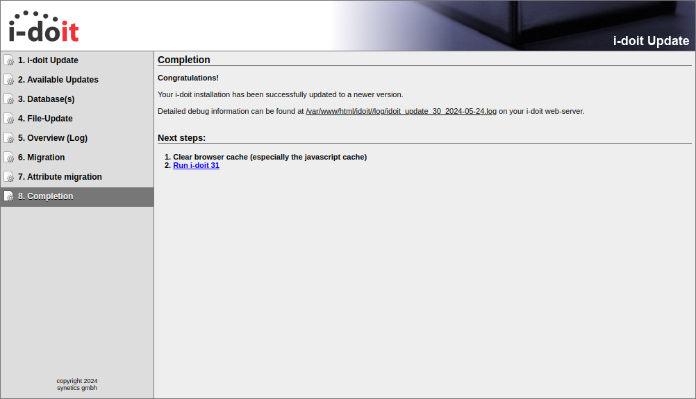Click the update log file path

click(x=401, y=111)
